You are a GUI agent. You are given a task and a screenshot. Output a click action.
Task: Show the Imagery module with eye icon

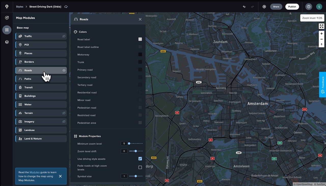pyautogui.click(x=64, y=122)
